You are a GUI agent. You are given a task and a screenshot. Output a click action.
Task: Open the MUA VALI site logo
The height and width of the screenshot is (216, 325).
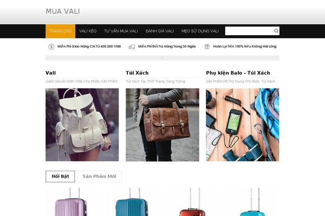63,11
